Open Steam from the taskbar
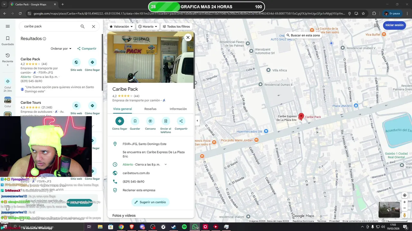The width and height of the screenshot is (412, 231). (x=173, y=227)
